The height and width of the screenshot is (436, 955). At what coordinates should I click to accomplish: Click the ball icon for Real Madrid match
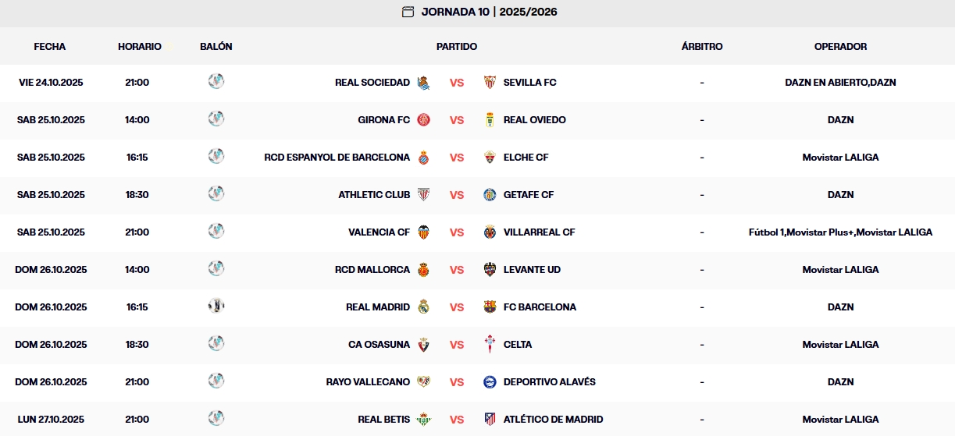tap(216, 306)
